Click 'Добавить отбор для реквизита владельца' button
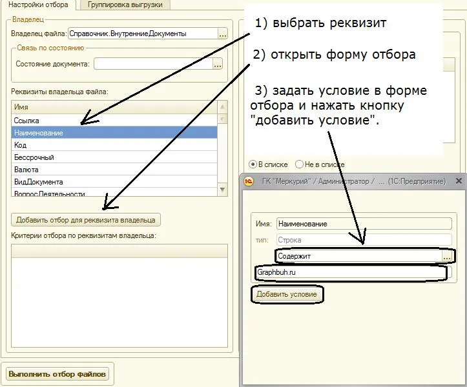 click(86, 220)
